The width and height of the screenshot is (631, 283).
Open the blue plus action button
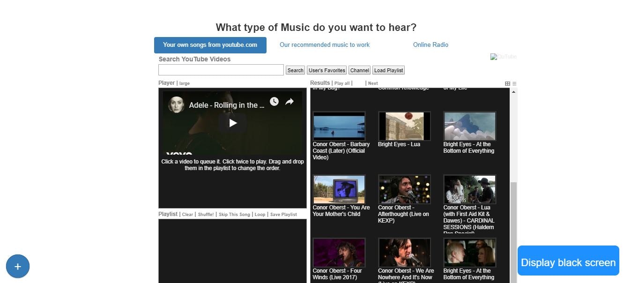(x=17, y=266)
